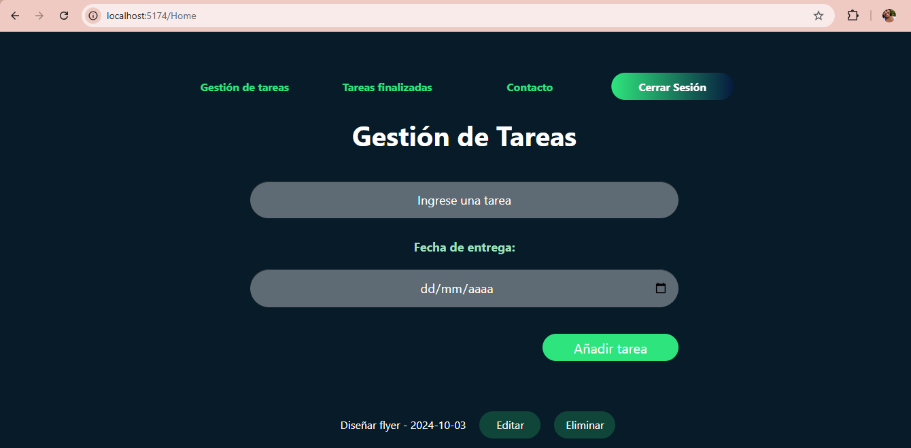The image size is (911, 448).
Task: Open the Contacto section
Action: pyautogui.click(x=530, y=87)
